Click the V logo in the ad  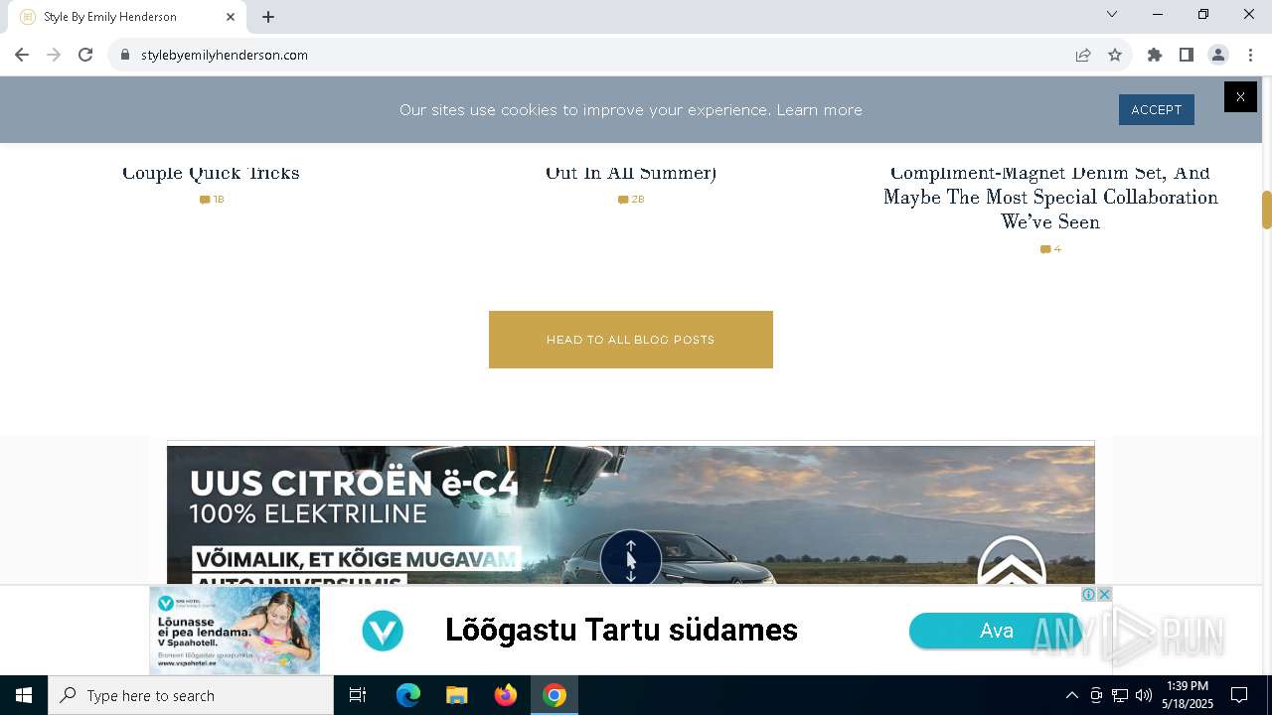click(383, 631)
